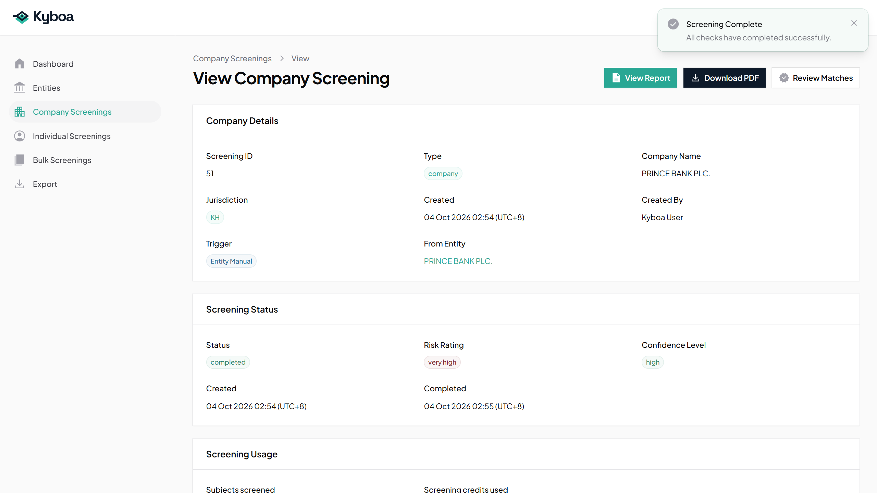Click Screening Status created date 02:54
Image resolution: width=877 pixels, height=493 pixels.
pyautogui.click(x=256, y=406)
